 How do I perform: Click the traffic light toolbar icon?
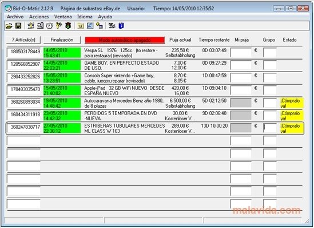coord(68,26)
